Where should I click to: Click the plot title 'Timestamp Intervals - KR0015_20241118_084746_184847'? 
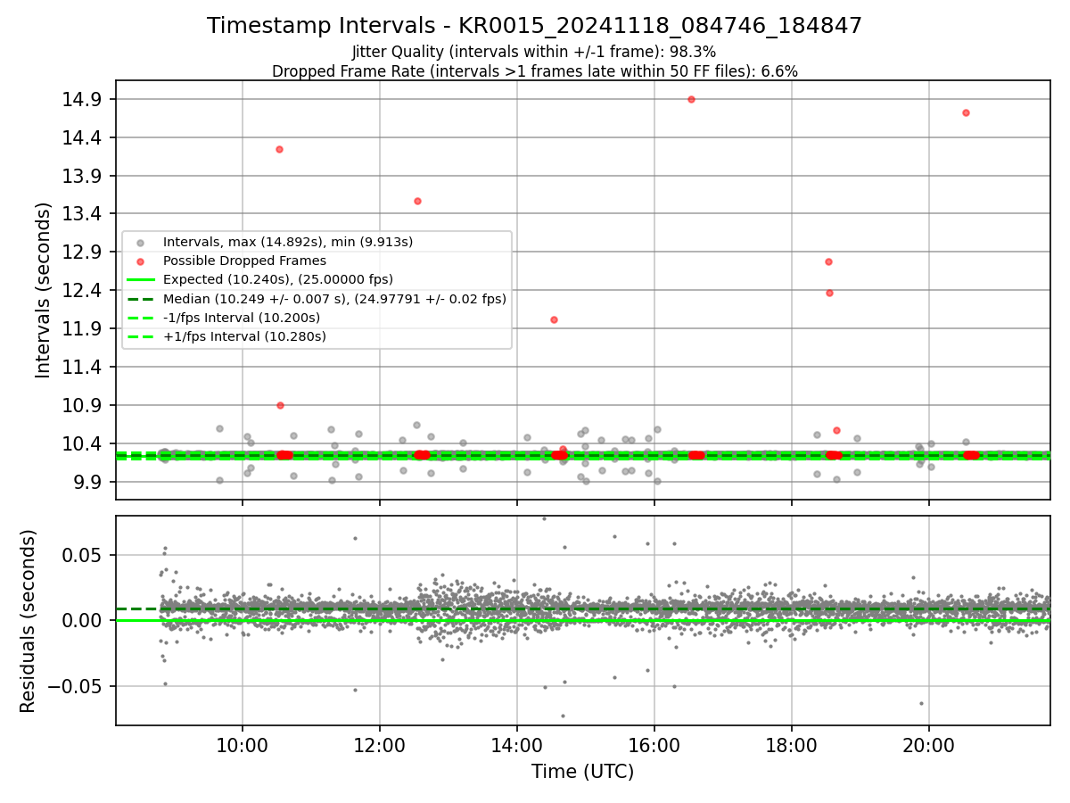534,26
